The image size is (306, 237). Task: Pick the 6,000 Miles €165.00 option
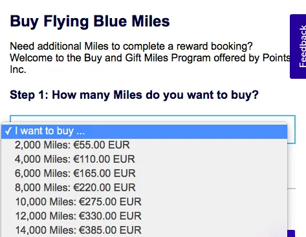tap(144, 173)
